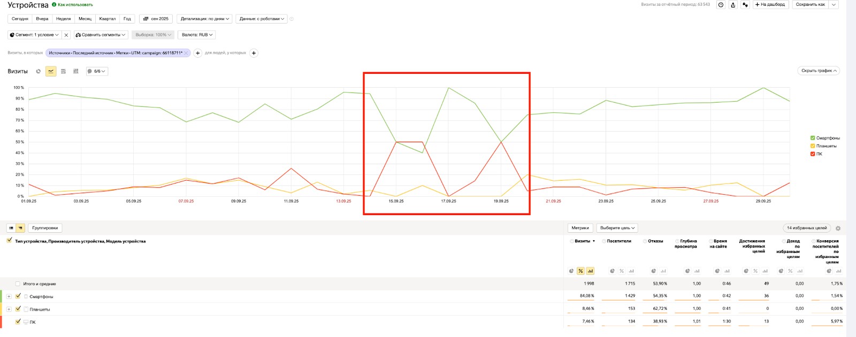Switch table to flat list view

click(11, 228)
